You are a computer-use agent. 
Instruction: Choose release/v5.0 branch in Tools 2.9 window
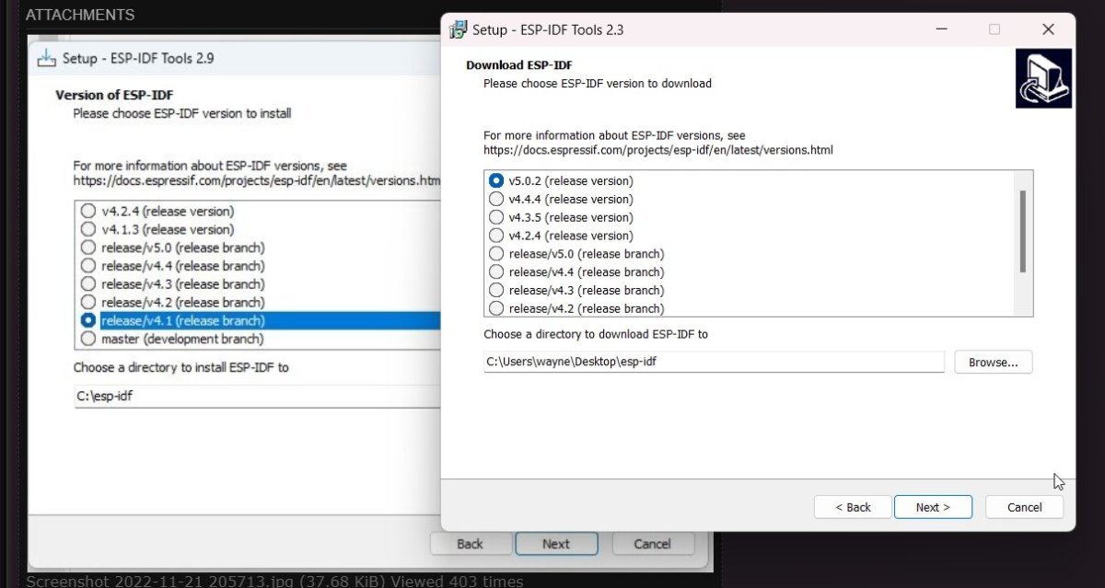(88, 248)
